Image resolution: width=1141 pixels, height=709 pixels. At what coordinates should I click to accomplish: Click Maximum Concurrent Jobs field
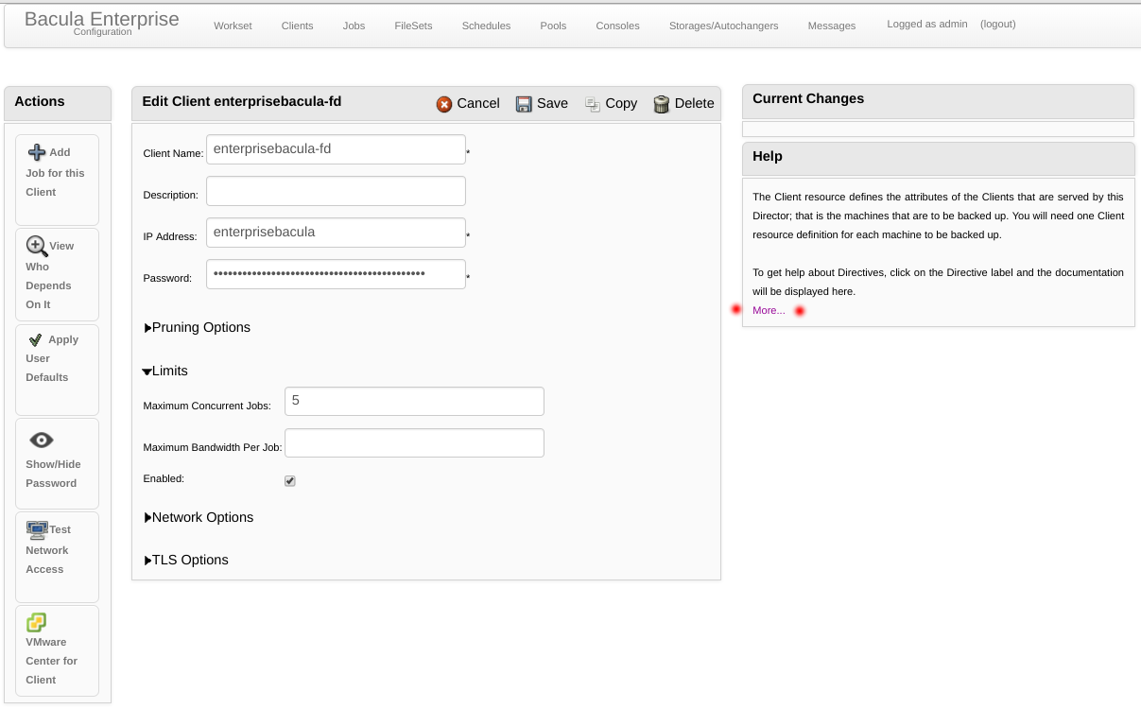(x=414, y=401)
